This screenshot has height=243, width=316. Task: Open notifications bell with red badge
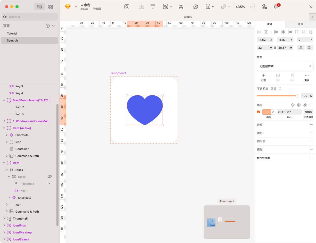(x=276, y=7)
